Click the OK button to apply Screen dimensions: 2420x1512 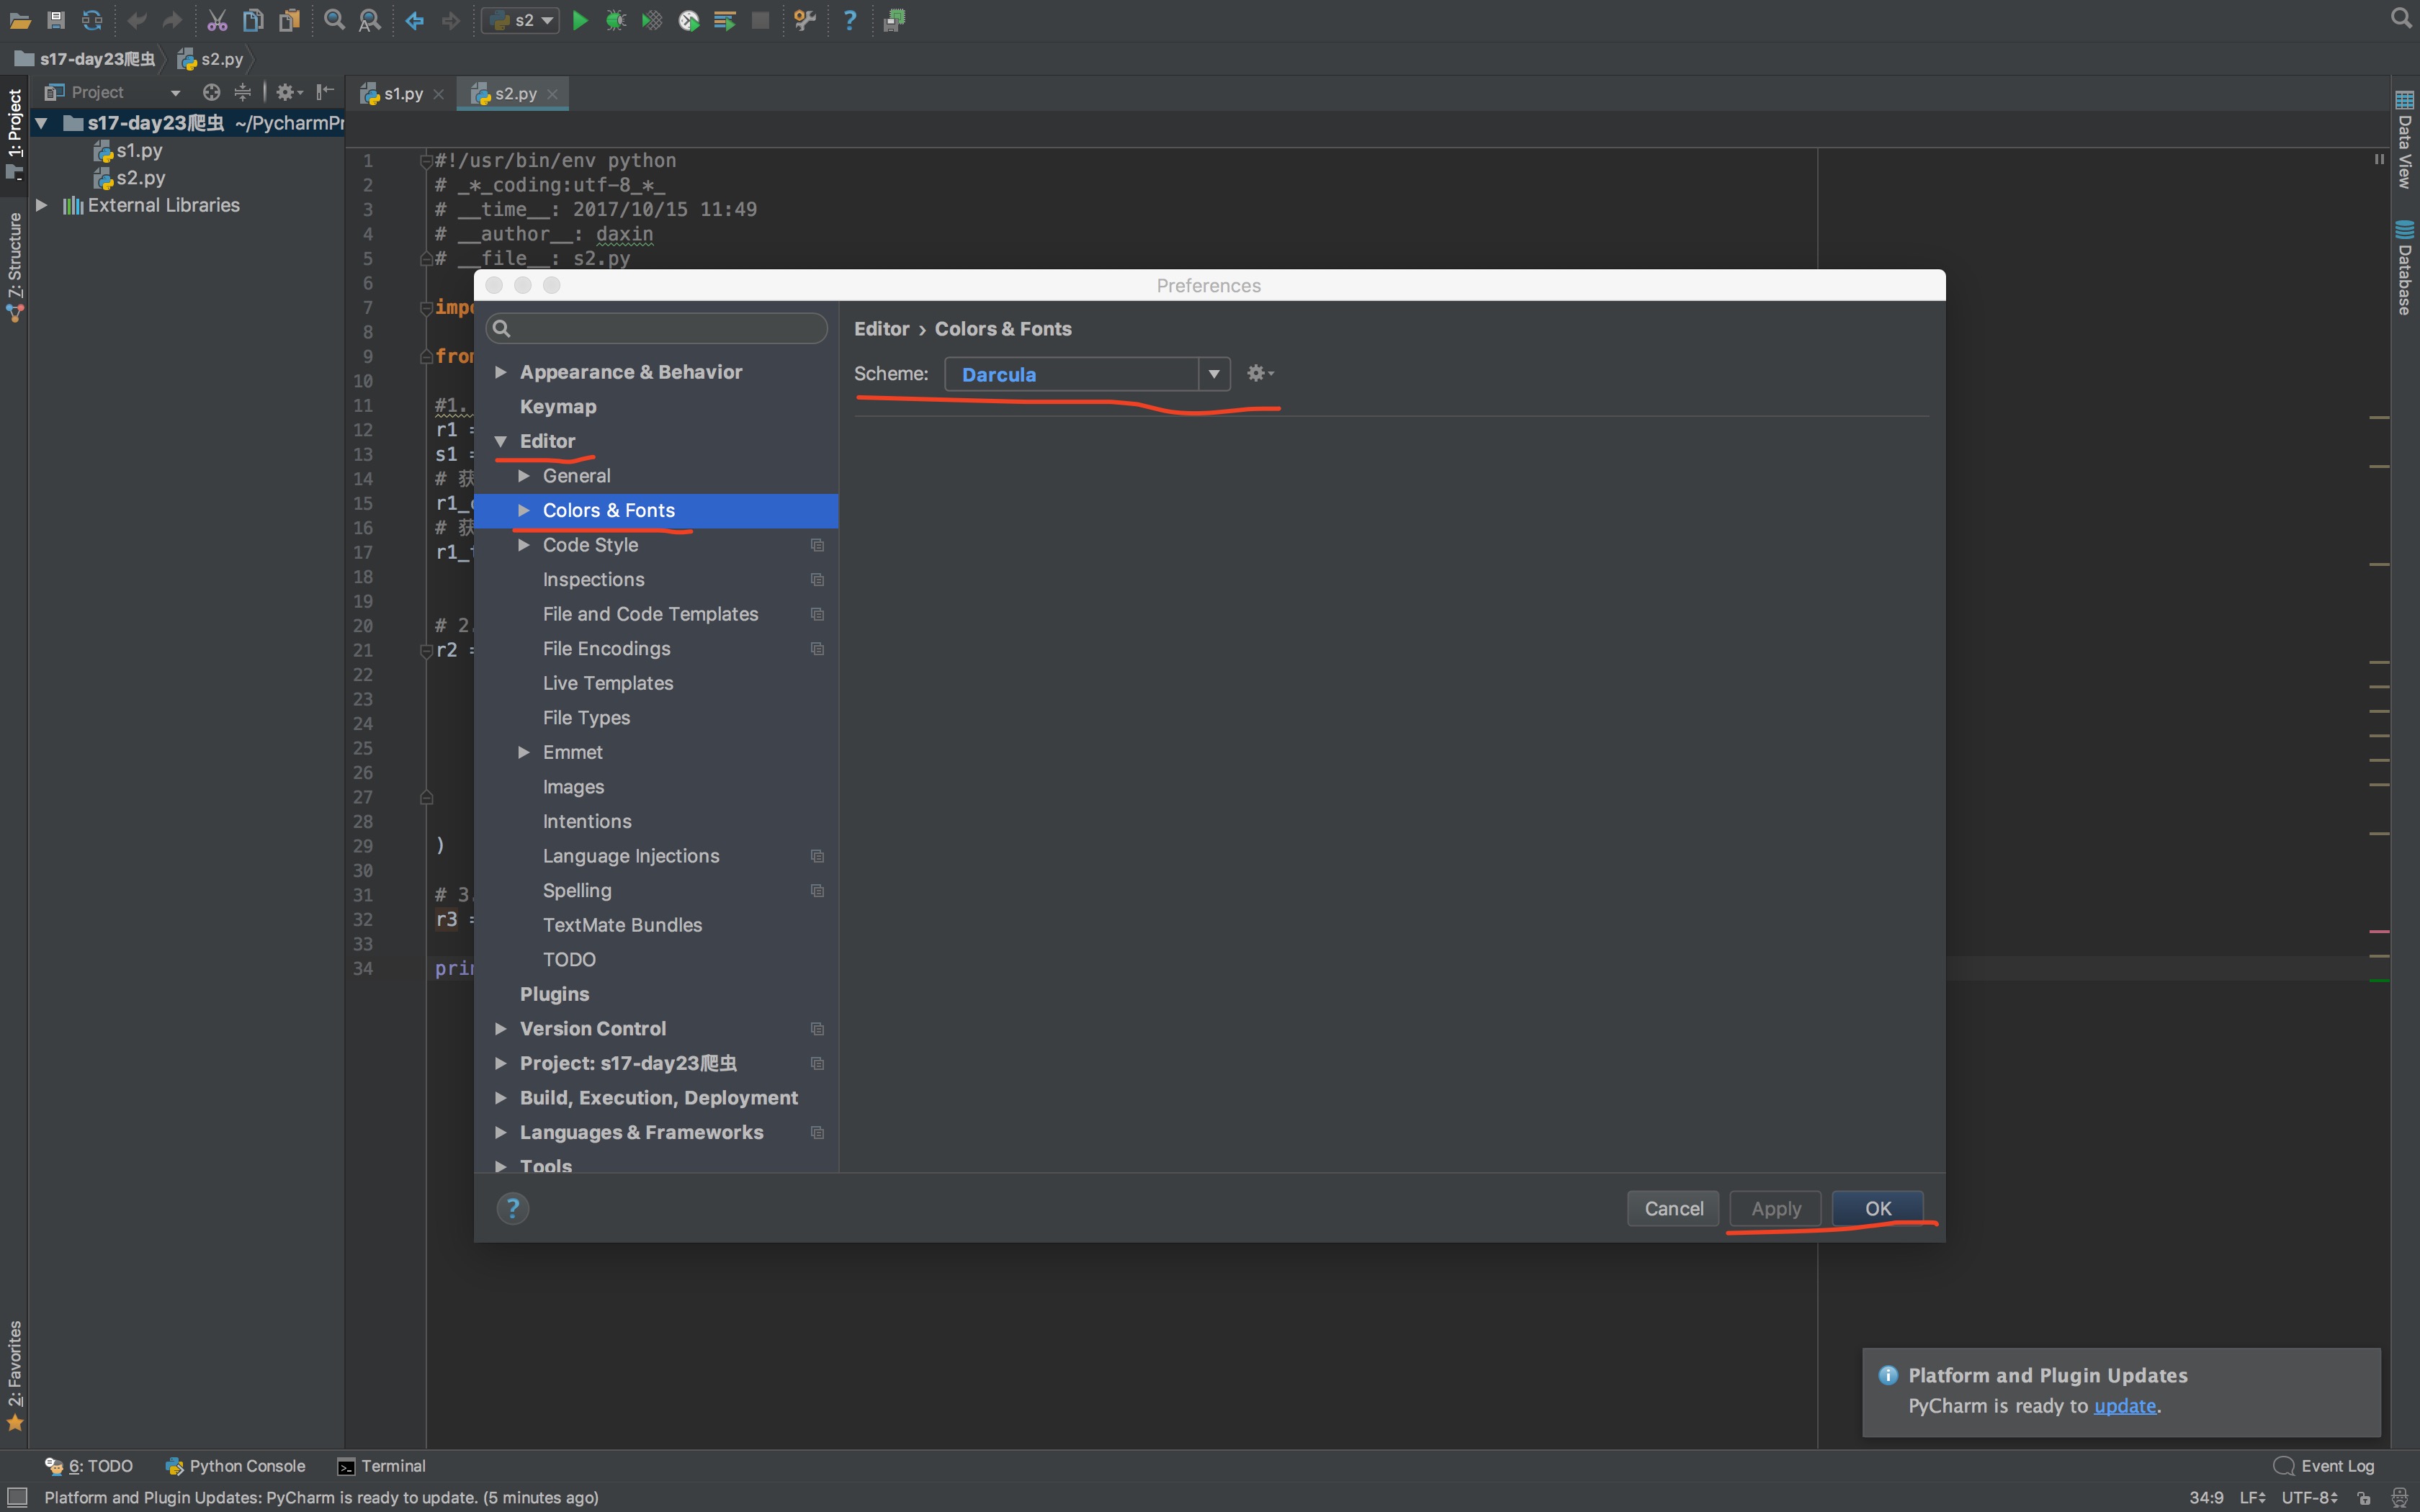[x=1878, y=1207]
